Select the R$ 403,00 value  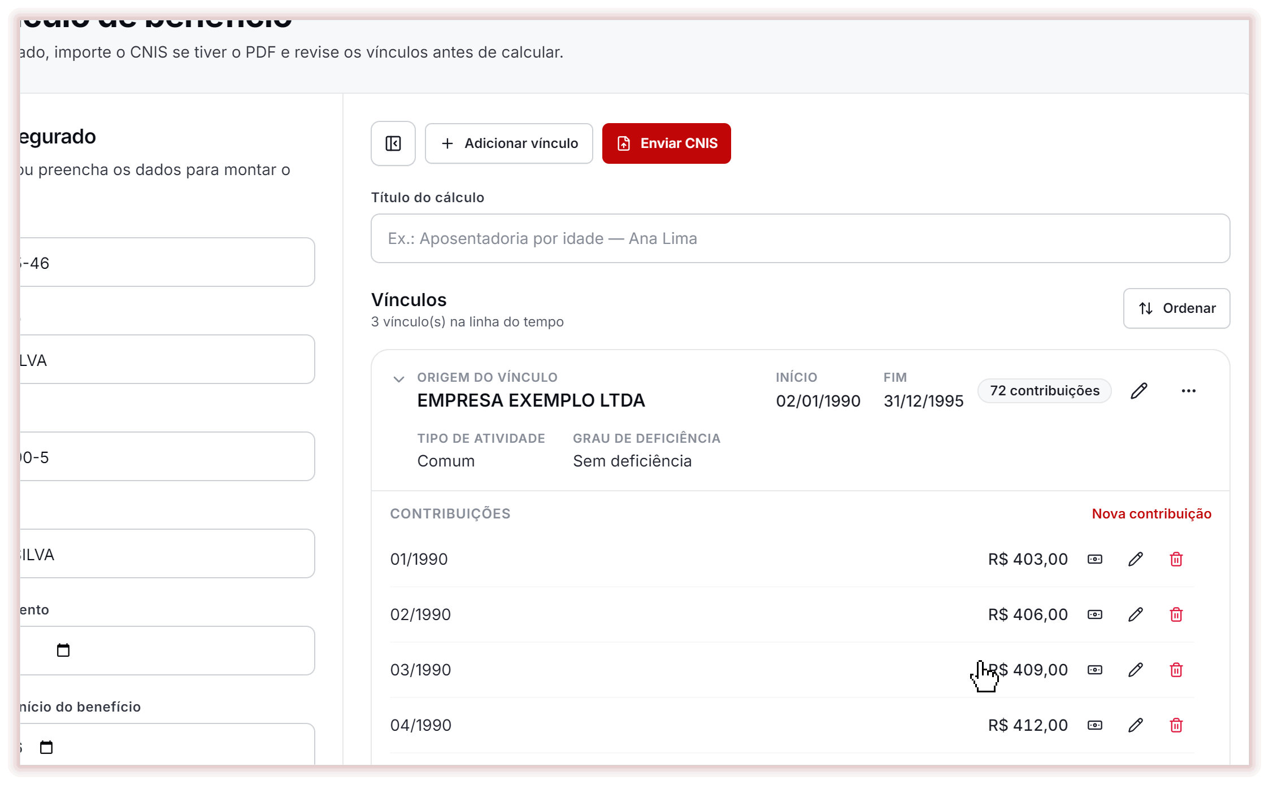point(1027,559)
